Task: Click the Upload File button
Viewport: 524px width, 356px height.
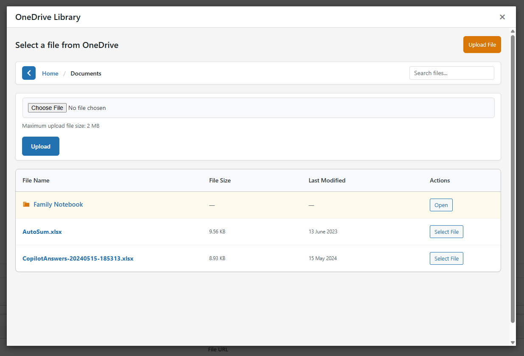Action: [x=482, y=45]
